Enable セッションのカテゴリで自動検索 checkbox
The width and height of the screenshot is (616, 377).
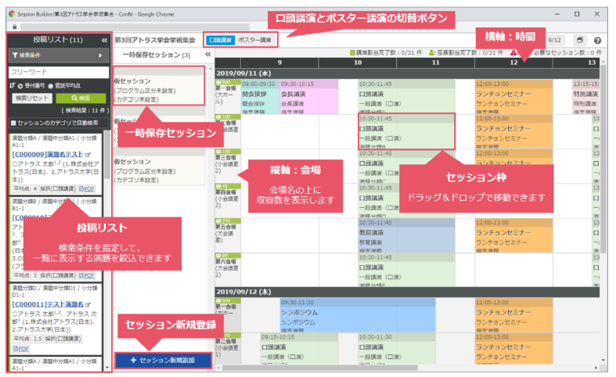pos(13,123)
